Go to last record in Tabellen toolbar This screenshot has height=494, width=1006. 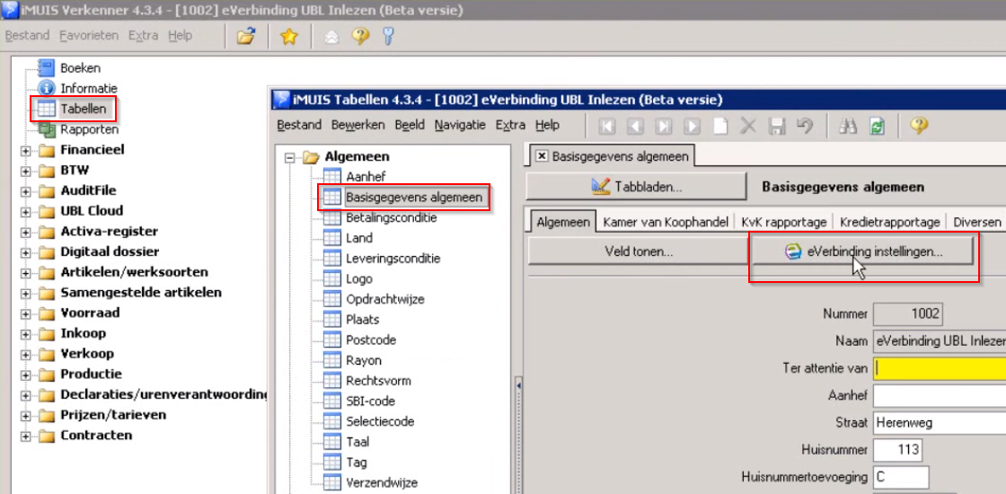pyautogui.click(x=664, y=126)
